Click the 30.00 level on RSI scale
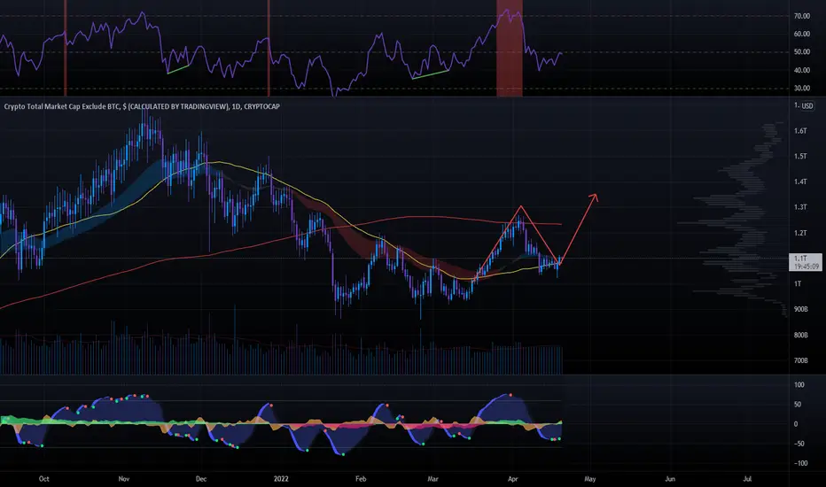Image resolution: width=826 pixels, height=487 pixels. 802,88
